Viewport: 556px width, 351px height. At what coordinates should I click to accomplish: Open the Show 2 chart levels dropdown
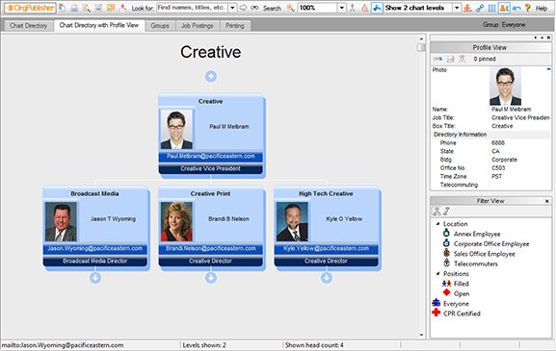click(457, 8)
